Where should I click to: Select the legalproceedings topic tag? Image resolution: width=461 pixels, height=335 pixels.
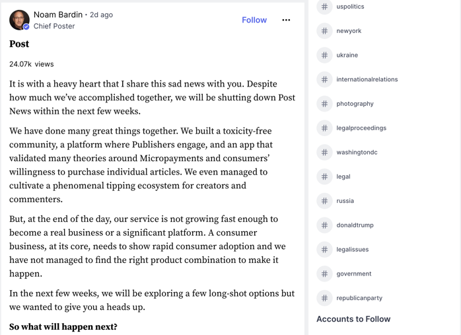361,128
